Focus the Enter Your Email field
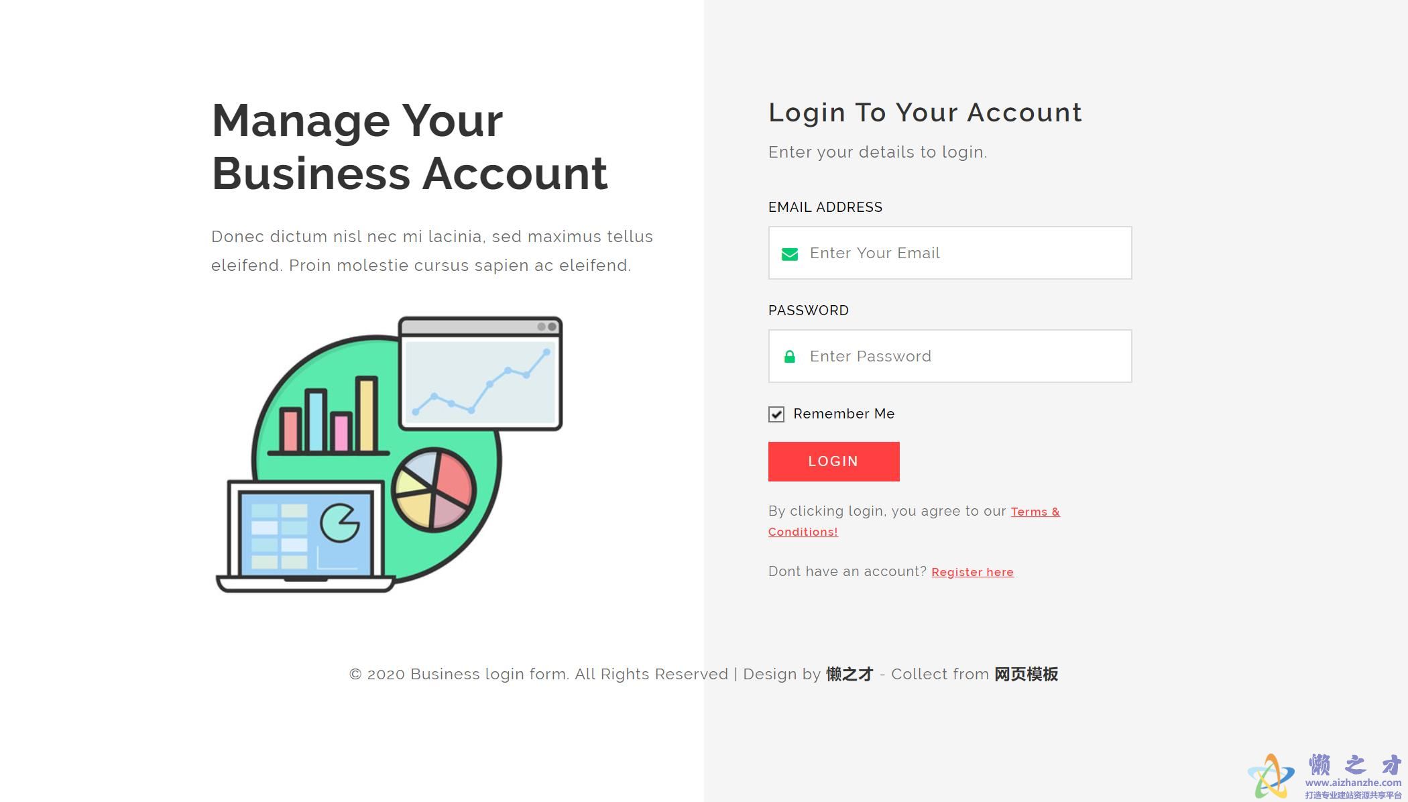Screen dimensions: 1408x802 click(950, 253)
